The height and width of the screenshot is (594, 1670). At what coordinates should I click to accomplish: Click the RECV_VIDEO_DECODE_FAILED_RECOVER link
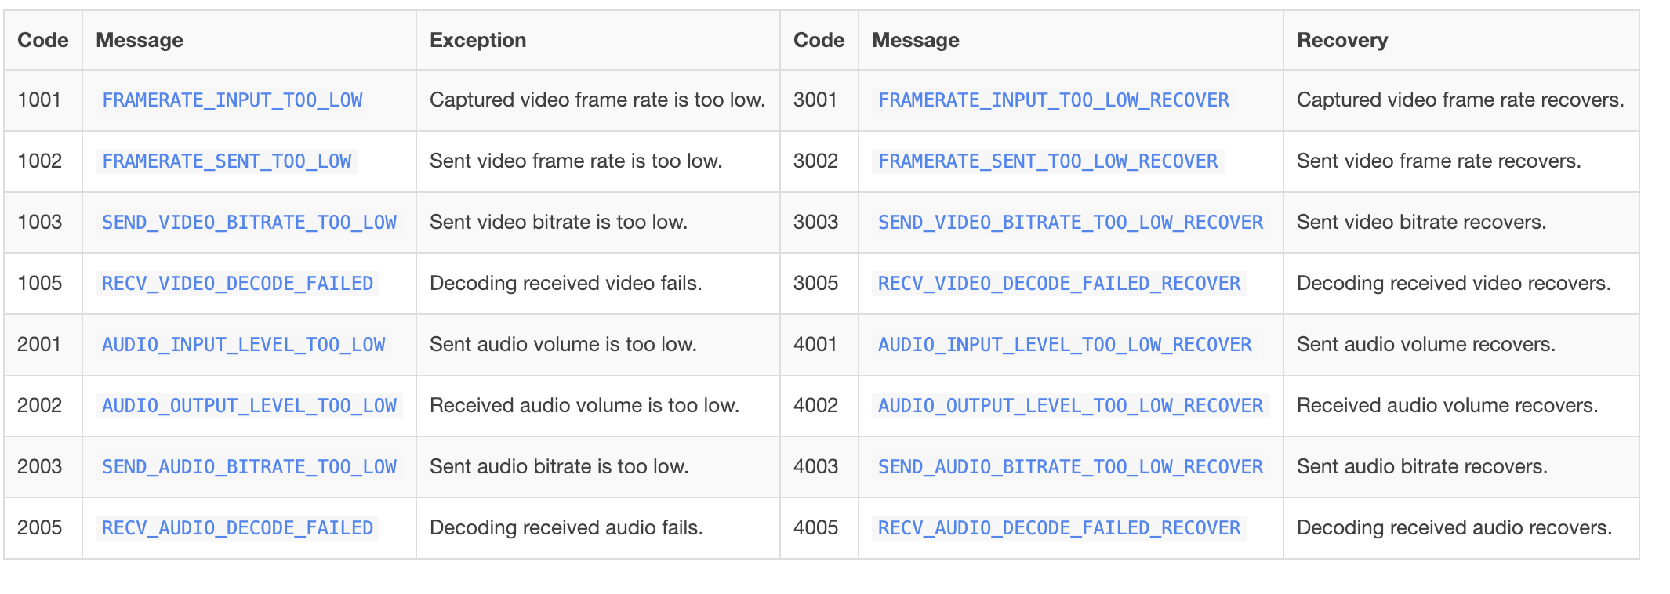1059,284
